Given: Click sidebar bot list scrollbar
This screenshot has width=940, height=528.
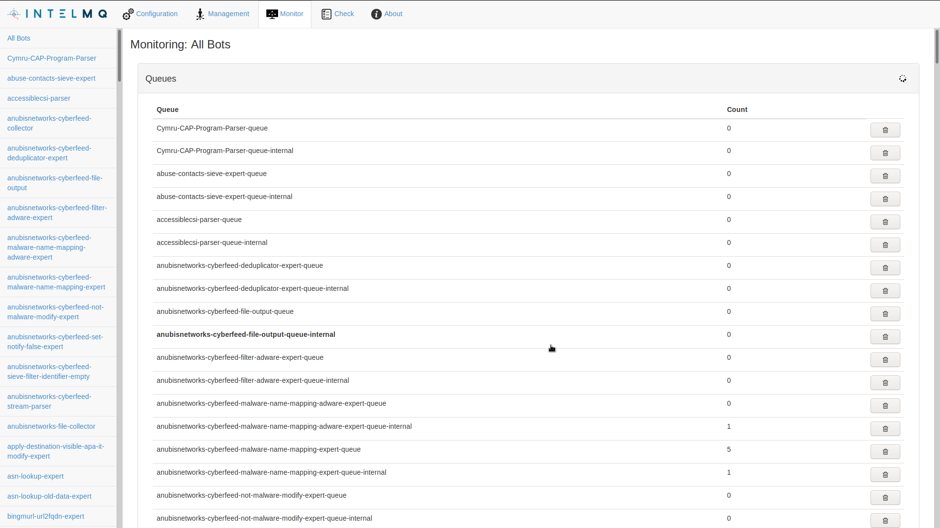Looking at the screenshot, I should 119,56.
